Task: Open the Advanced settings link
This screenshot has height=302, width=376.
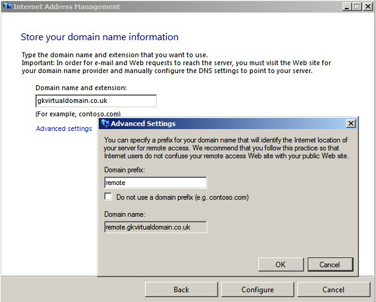Action: click(x=64, y=128)
